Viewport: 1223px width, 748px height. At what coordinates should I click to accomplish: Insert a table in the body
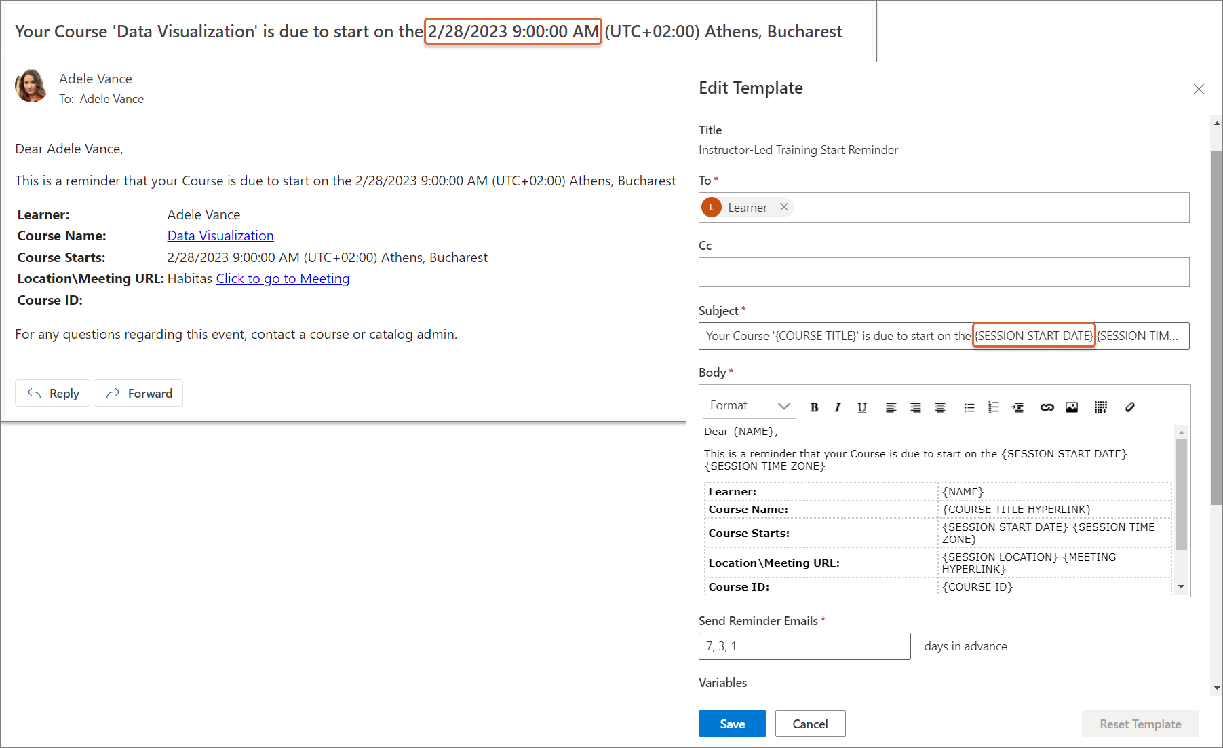(x=1100, y=407)
